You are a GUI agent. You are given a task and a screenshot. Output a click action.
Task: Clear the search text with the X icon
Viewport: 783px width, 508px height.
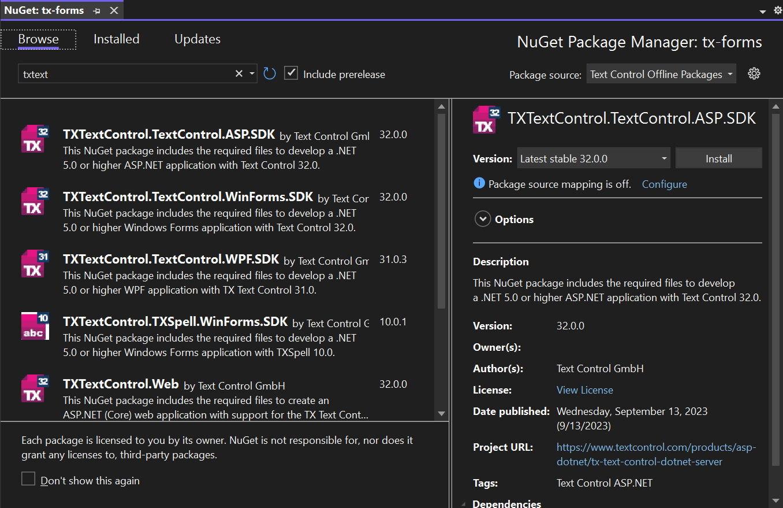click(x=239, y=73)
